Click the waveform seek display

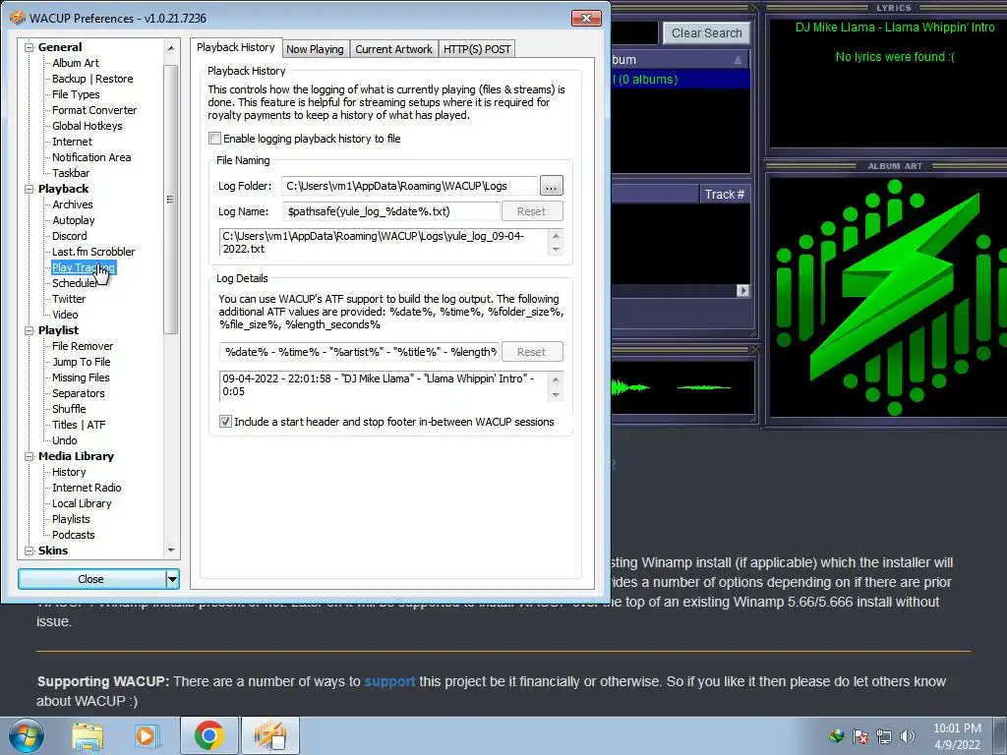coord(681,387)
